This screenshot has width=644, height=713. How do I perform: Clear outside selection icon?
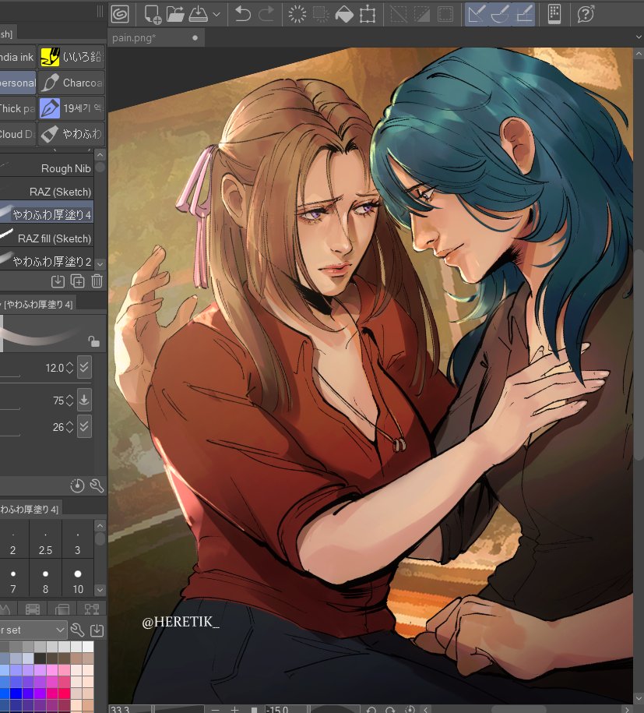pos(321,14)
